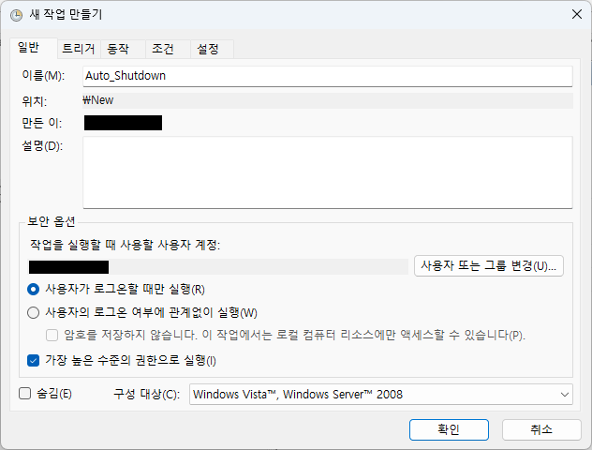Open the 트리거 tab
Viewport: 592px width, 450px height.
[x=79, y=49]
